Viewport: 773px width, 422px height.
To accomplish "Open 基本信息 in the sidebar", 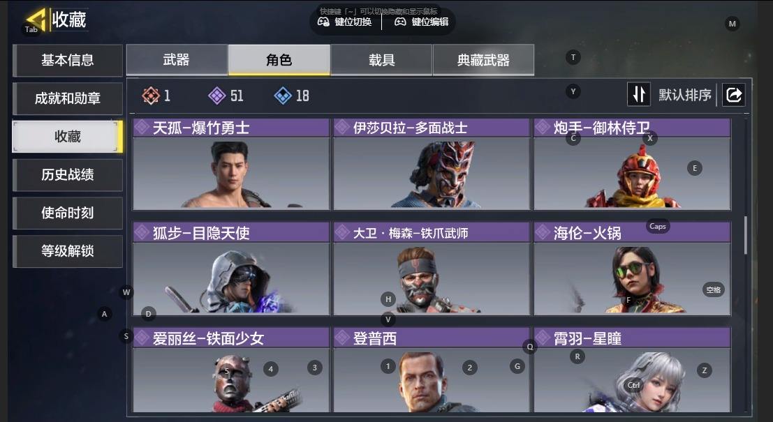I will (68, 60).
